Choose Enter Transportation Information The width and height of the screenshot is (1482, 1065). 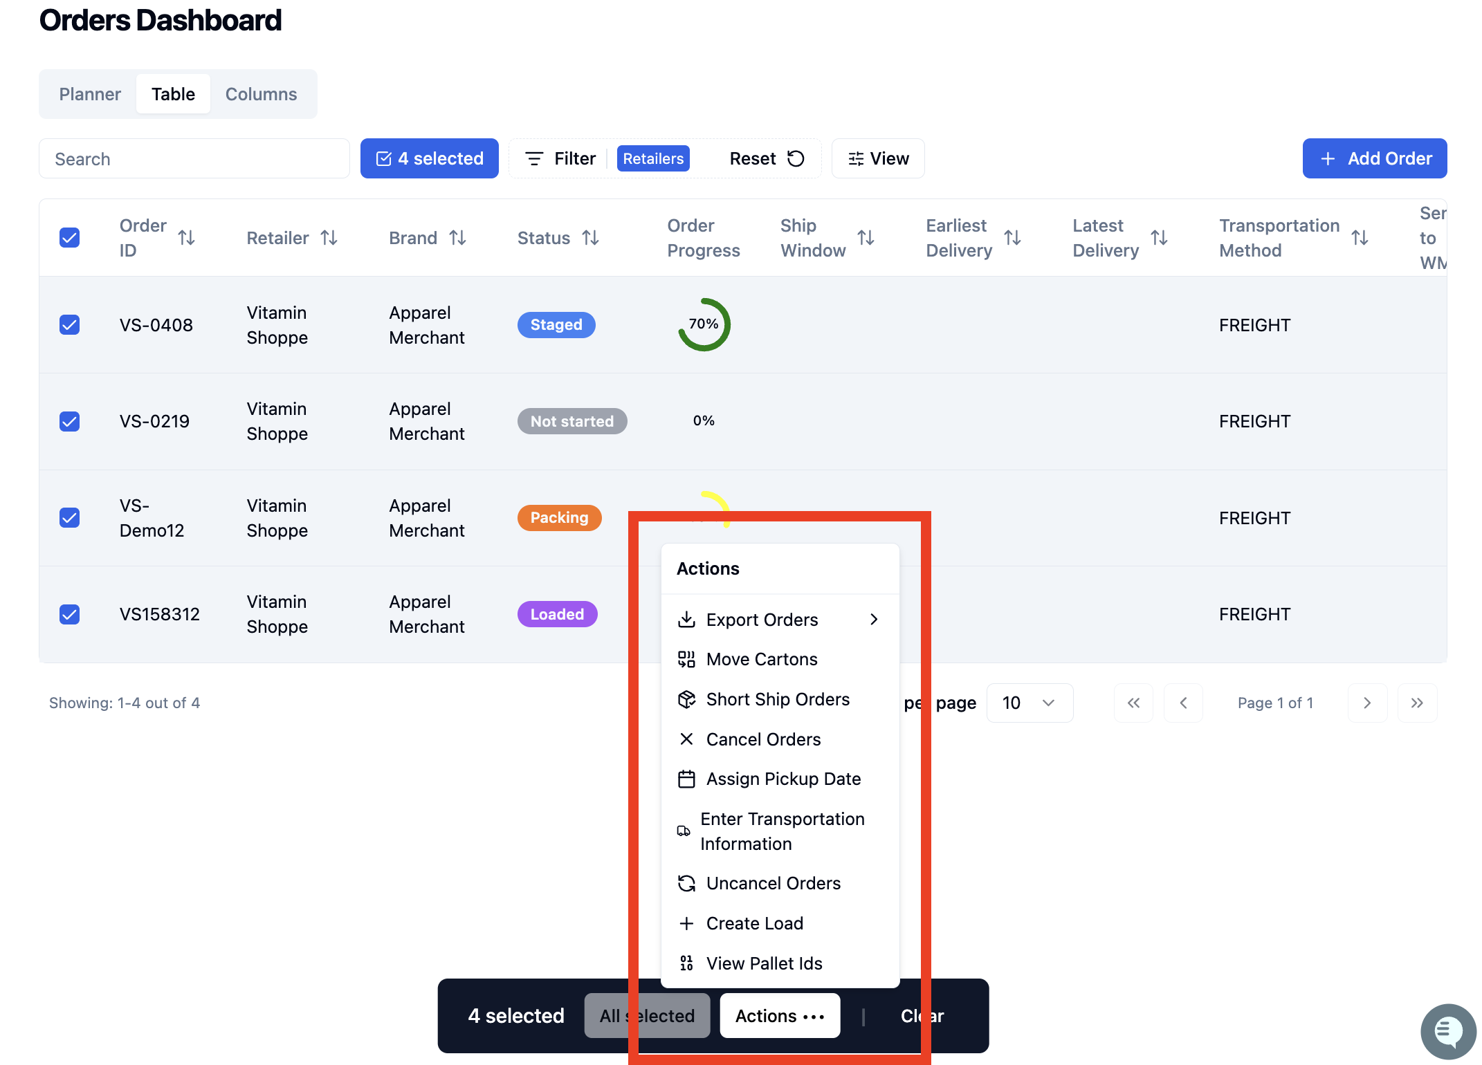click(x=780, y=831)
